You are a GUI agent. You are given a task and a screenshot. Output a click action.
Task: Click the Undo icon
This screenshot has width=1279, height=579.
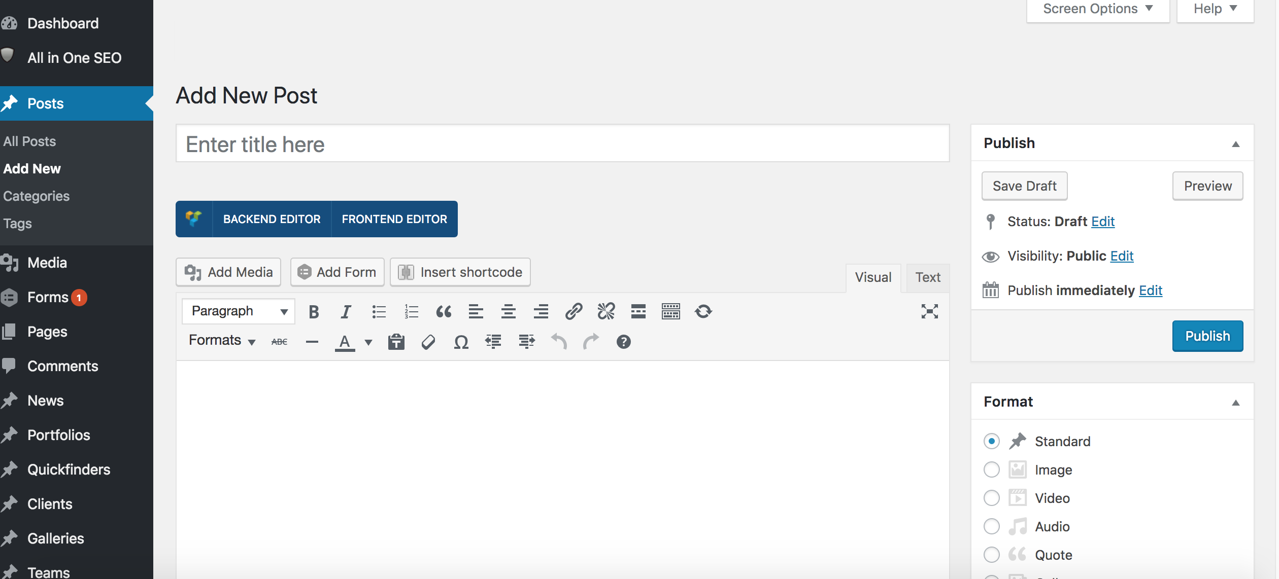pos(559,341)
